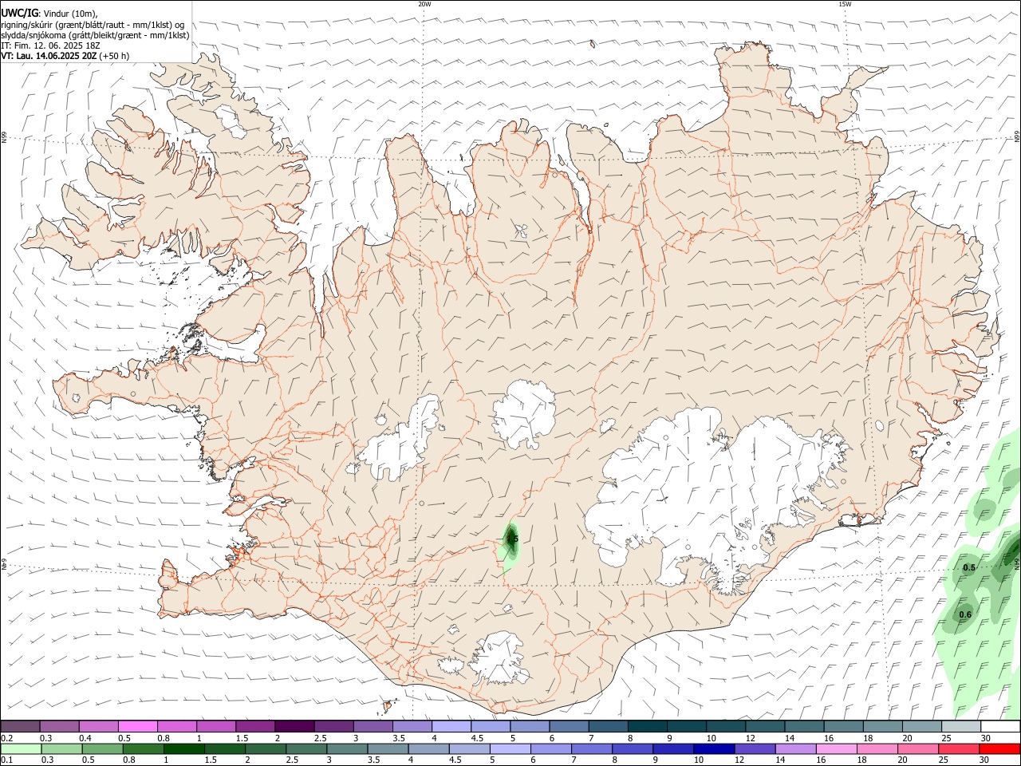
Task: Click the bright magenta 0.5 snow-scale swatch
Action: [138, 727]
